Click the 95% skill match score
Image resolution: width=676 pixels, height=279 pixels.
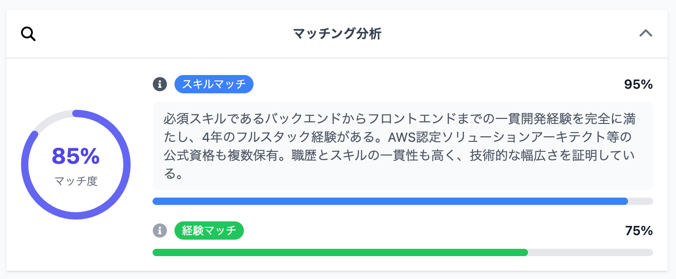tap(638, 85)
